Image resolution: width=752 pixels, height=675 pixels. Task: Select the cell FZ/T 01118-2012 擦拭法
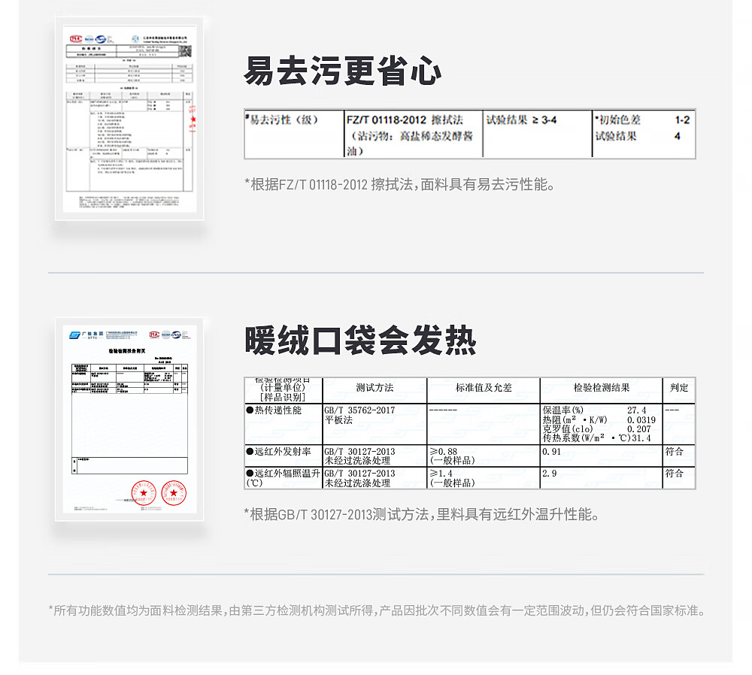coord(413,134)
